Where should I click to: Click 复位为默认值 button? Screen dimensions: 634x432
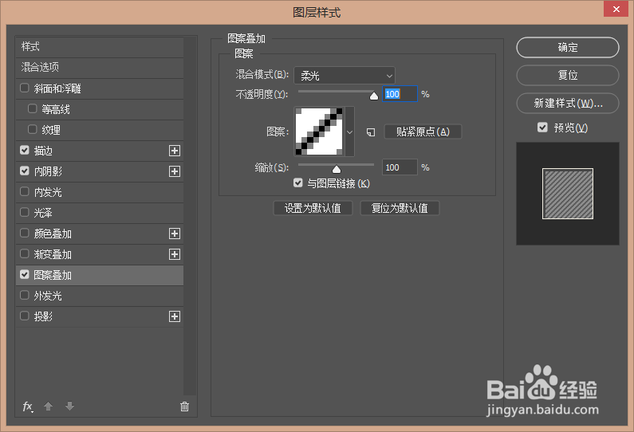coord(400,208)
